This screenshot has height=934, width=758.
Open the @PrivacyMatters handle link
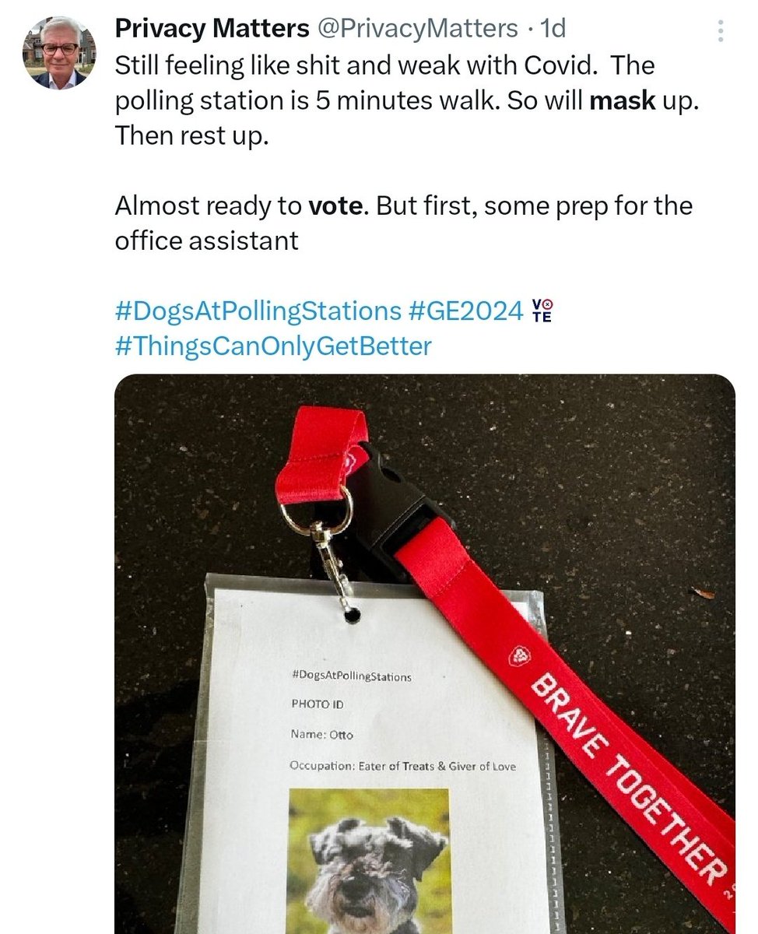click(417, 29)
